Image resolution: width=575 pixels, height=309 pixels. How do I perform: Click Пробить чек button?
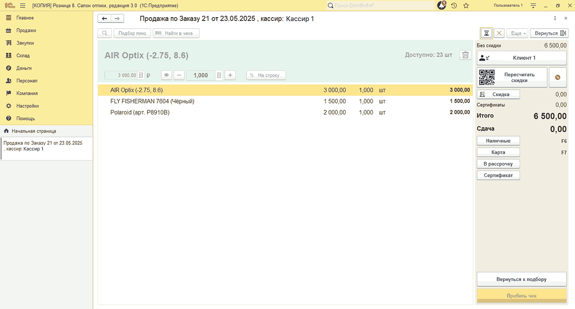click(522, 296)
